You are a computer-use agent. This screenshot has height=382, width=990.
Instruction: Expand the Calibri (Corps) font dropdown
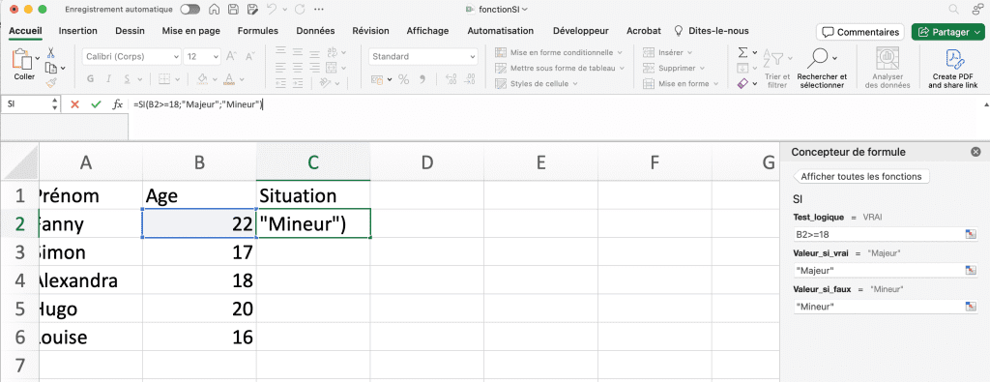tap(131, 56)
